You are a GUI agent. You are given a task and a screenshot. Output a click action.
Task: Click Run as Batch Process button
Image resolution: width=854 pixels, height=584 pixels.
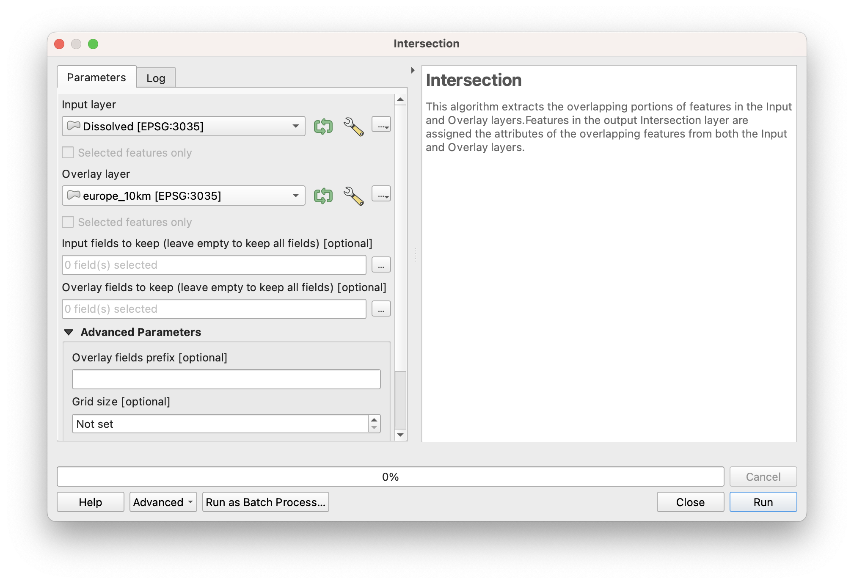pyautogui.click(x=265, y=502)
